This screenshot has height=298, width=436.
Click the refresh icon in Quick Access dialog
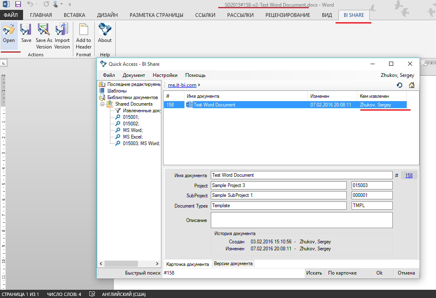click(400, 85)
